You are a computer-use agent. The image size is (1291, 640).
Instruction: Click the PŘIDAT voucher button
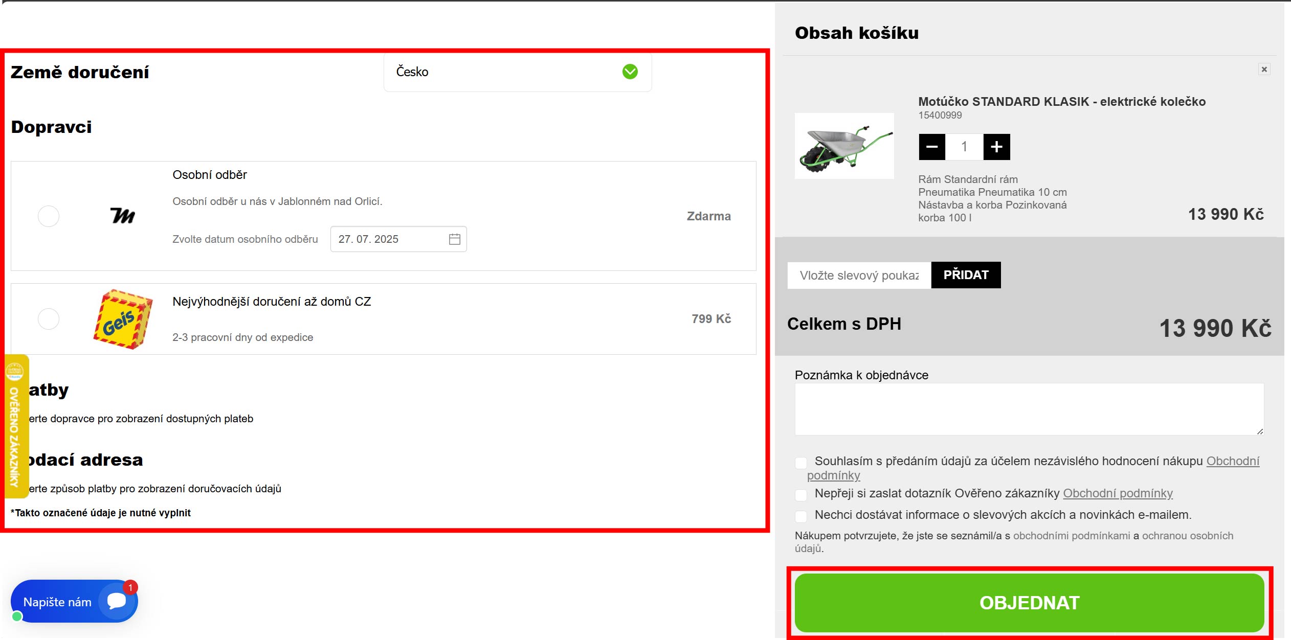click(x=965, y=275)
